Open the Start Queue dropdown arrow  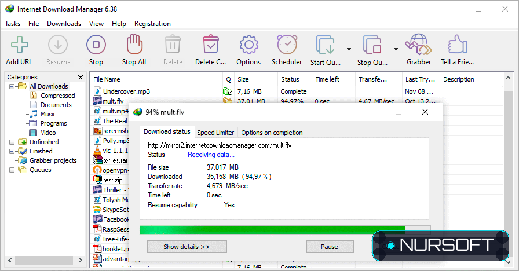349,49
